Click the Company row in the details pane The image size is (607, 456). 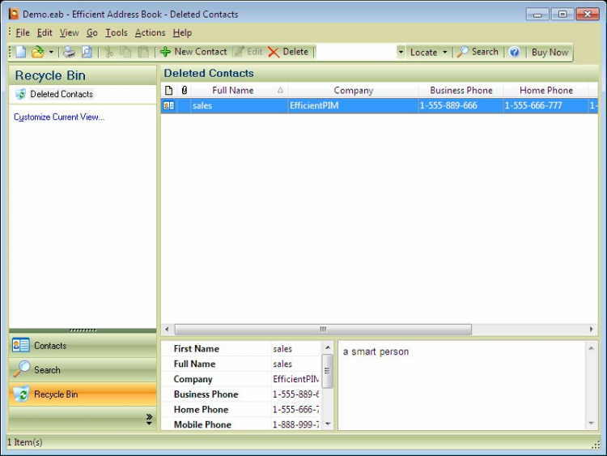[242, 379]
